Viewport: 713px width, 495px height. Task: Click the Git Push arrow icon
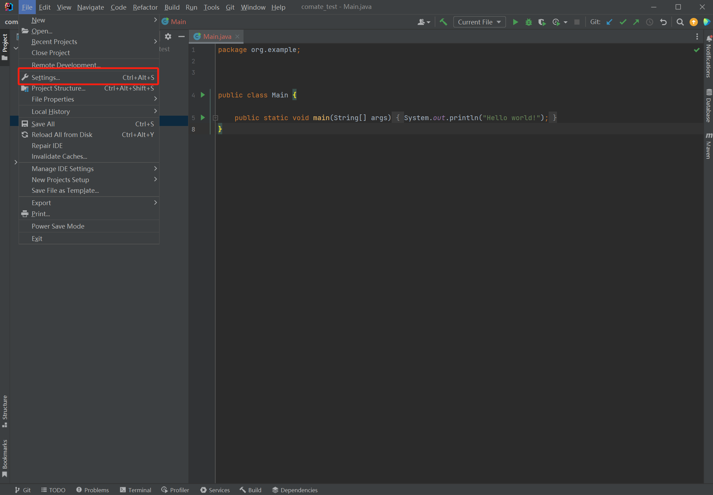click(636, 22)
